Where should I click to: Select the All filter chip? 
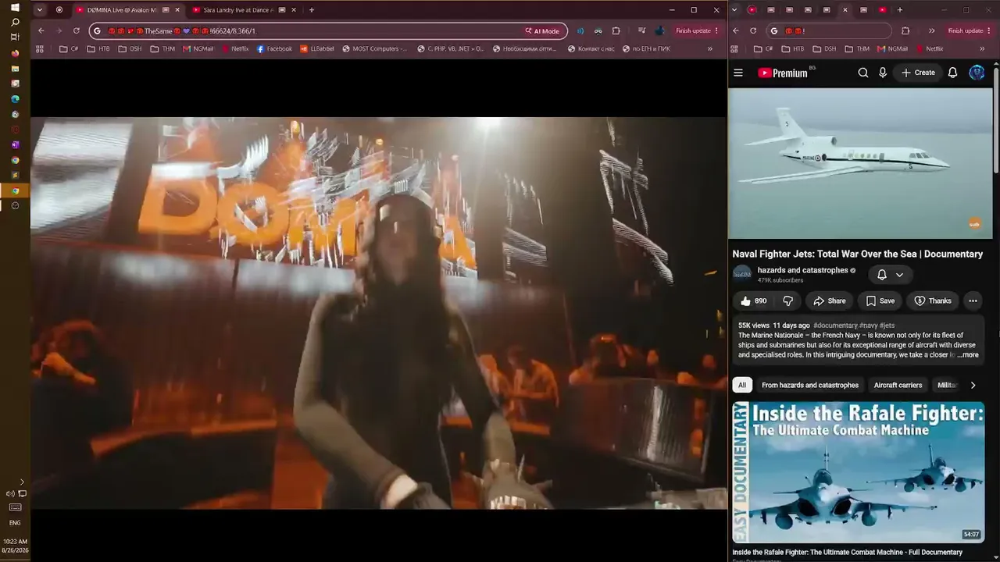tap(742, 385)
